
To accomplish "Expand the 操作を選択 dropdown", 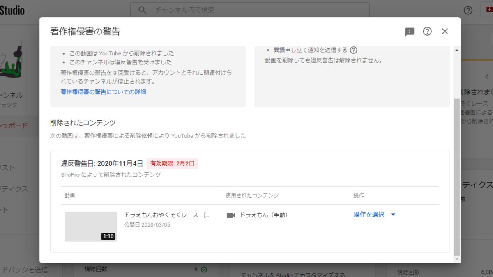I will click(374, 215).
